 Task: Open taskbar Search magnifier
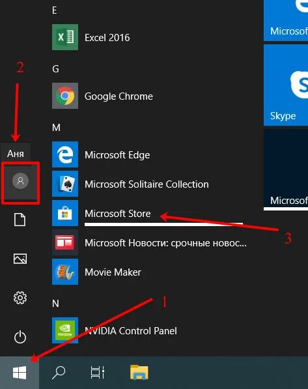59,373
